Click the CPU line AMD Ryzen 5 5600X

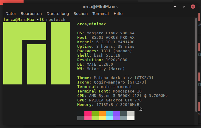tap(123, 96)
